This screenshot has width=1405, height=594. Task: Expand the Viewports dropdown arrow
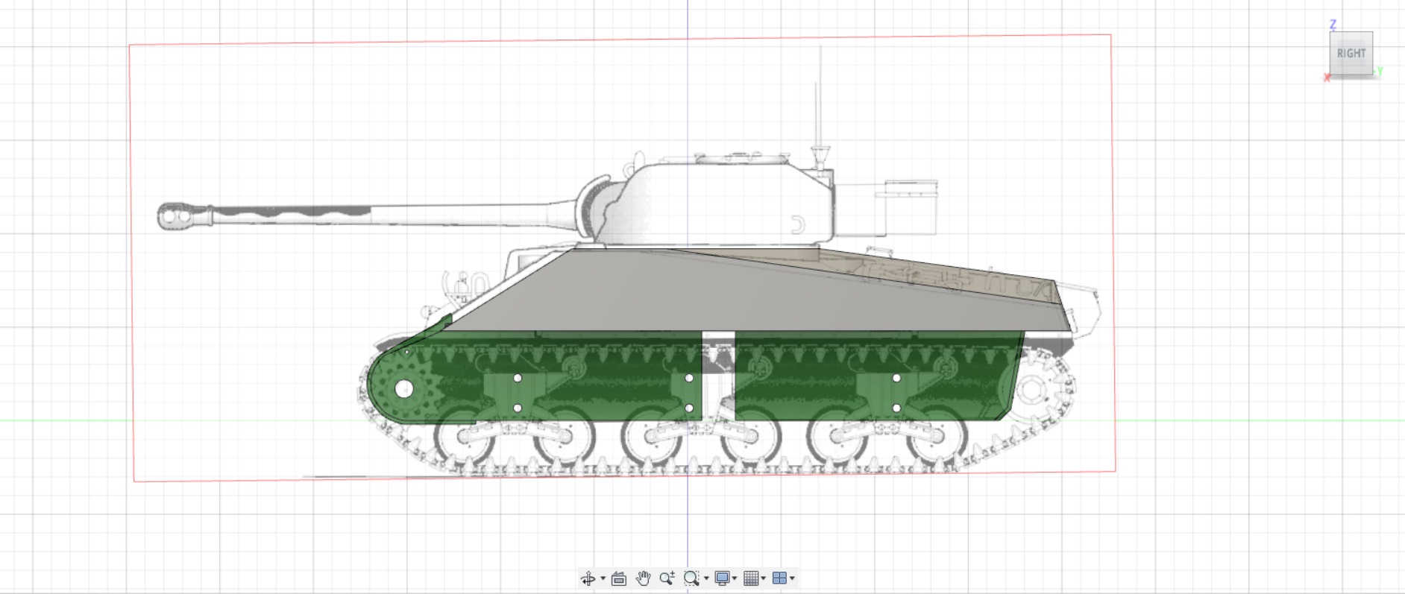tap(792, 578)
